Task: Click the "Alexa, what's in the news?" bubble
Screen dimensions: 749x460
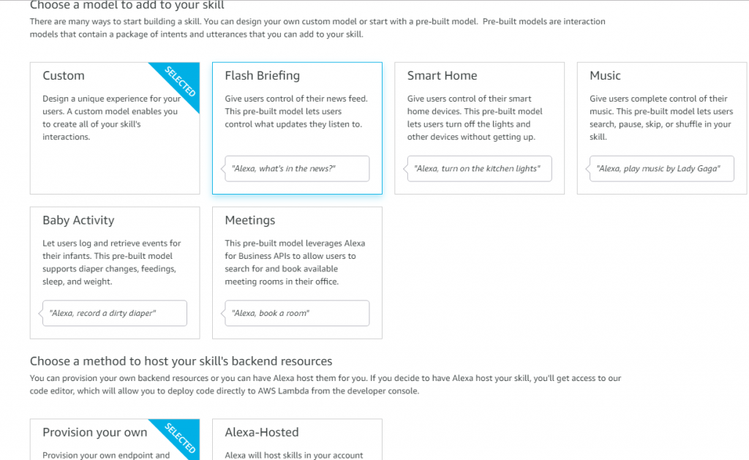Action: [297, 169]
